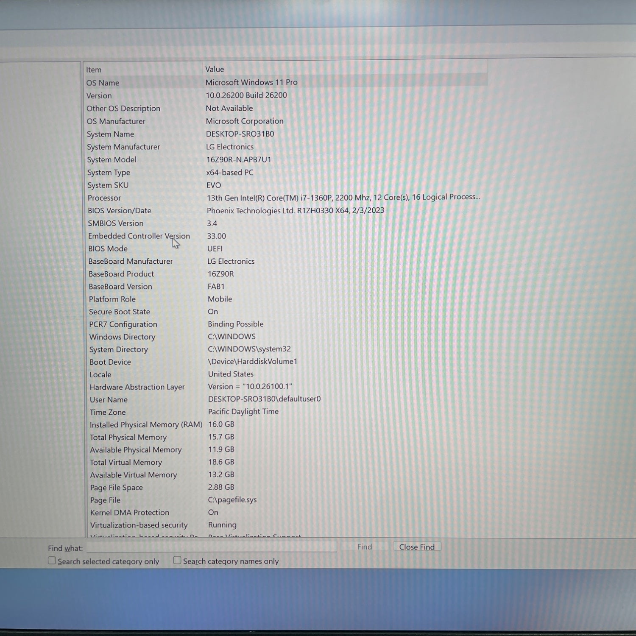Click the 'Embedded Controller Version' item
This screenshot has height=636, width=636.
click(x=139, y=236)
